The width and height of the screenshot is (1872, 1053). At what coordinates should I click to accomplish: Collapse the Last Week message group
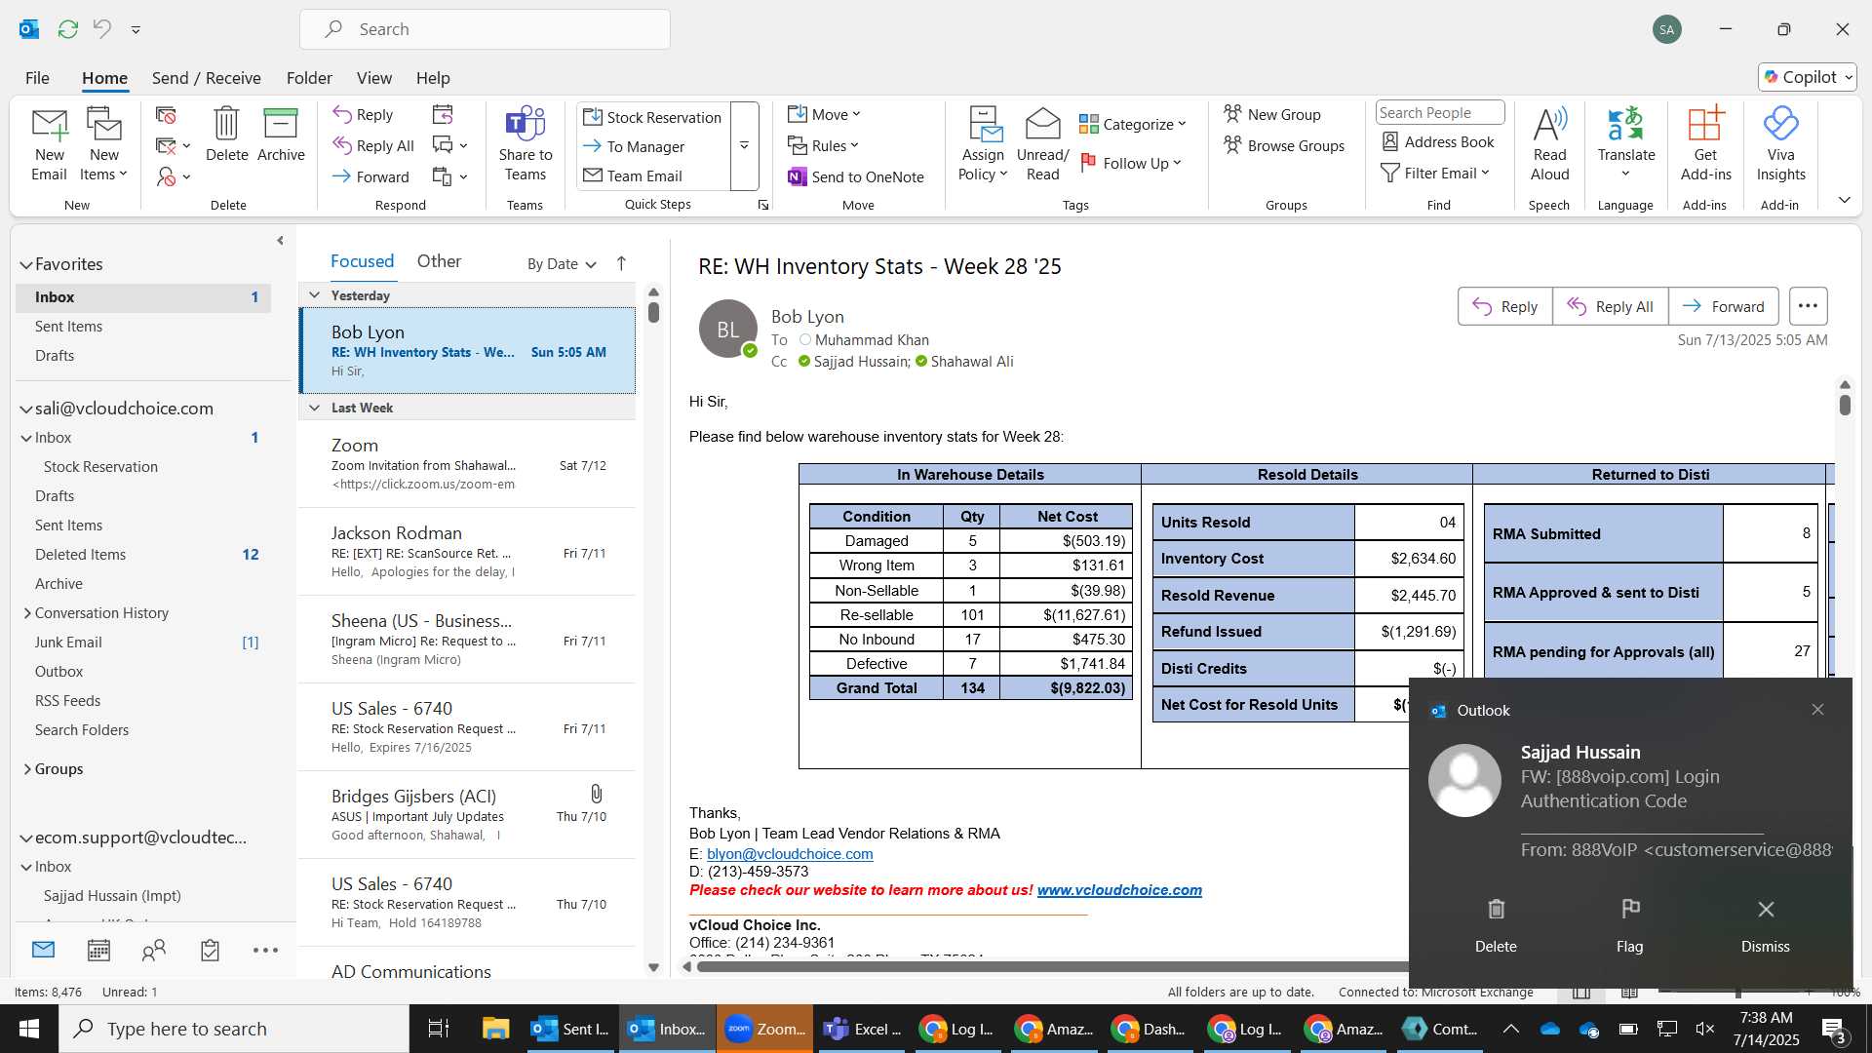pyautogui.click(x=314, y=408)
